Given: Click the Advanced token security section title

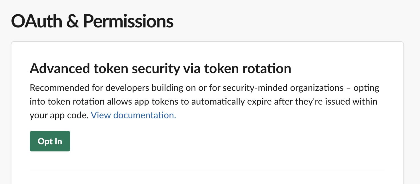Looking at the screenshot, I should (x=160, y=68).
